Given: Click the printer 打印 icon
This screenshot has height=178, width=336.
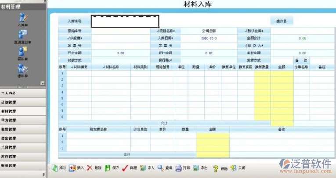Looking at the screenshot, I should click(178, 168).
